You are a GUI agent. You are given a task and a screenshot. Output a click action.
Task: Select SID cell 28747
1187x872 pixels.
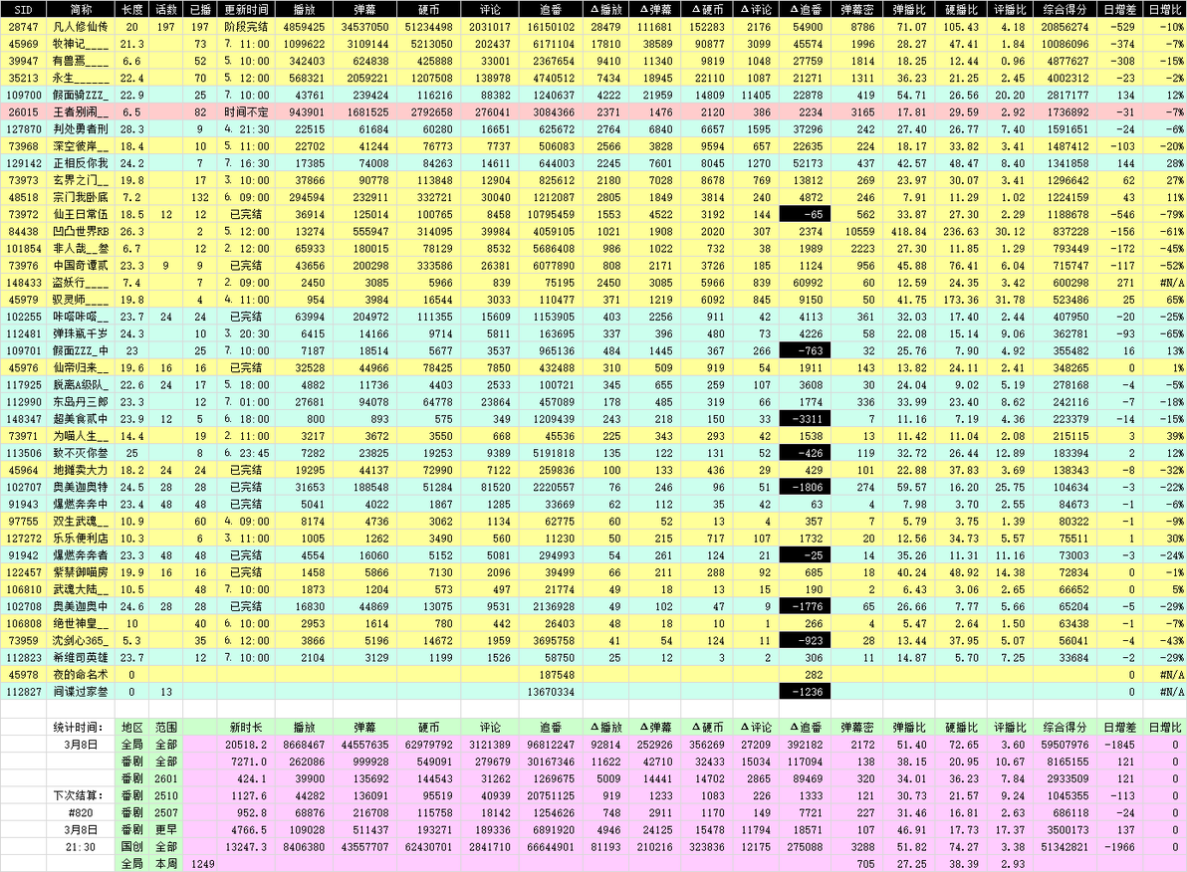coord(23,27)
